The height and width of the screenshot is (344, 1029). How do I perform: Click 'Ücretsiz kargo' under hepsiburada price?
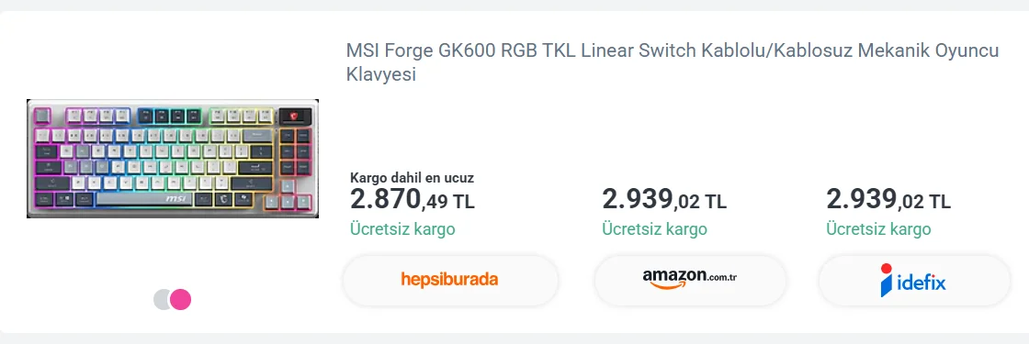(402, 229)
